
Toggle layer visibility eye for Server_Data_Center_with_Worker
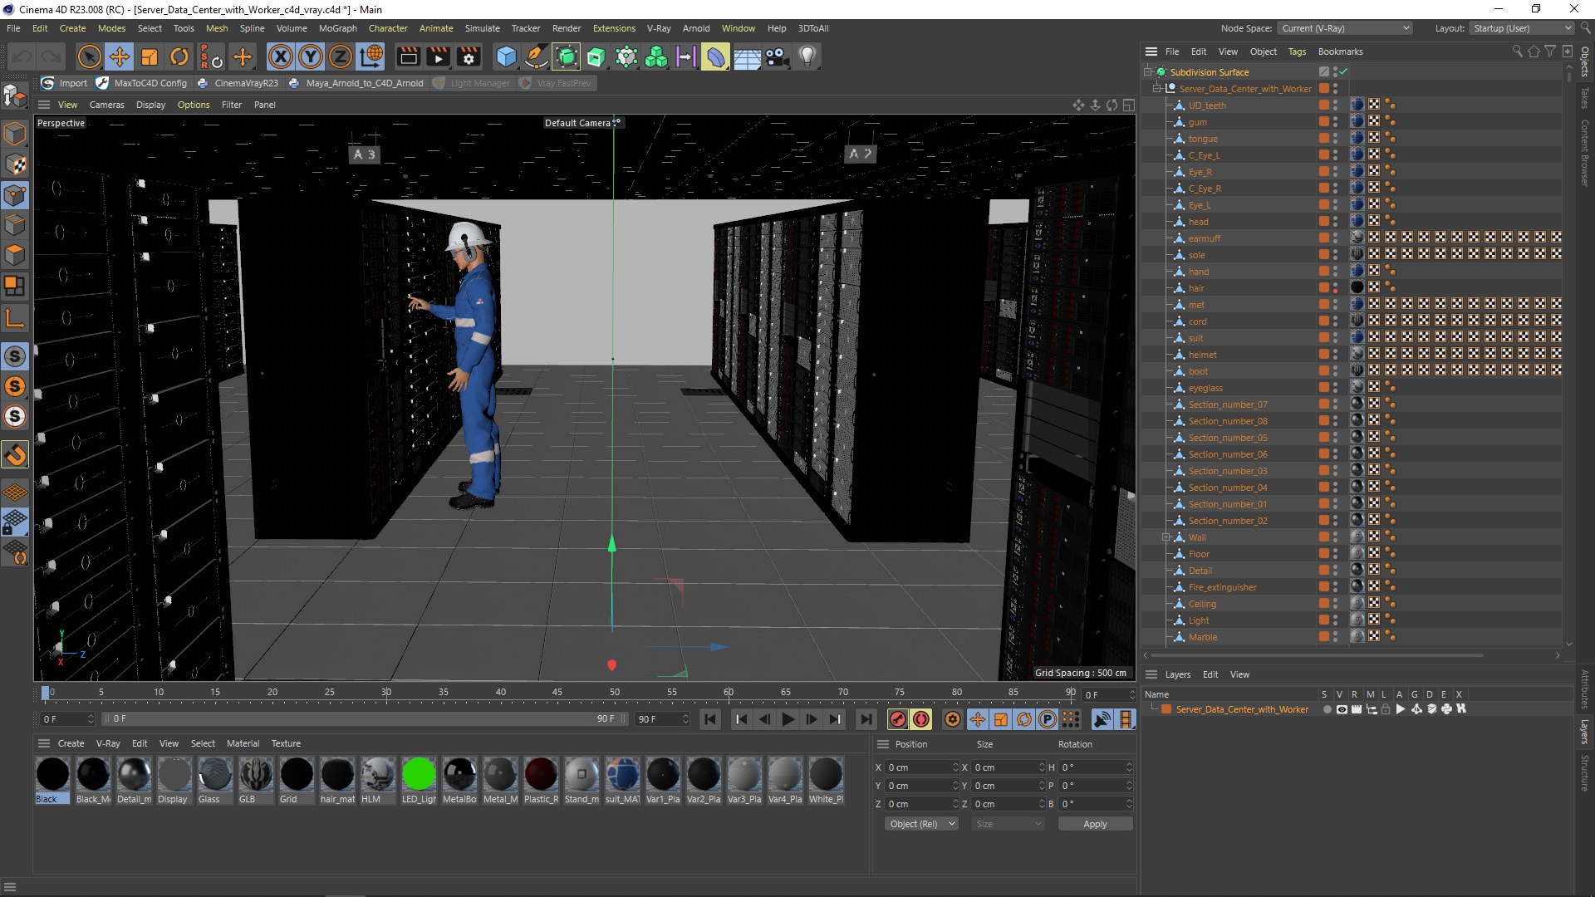tap(1342, 709)
